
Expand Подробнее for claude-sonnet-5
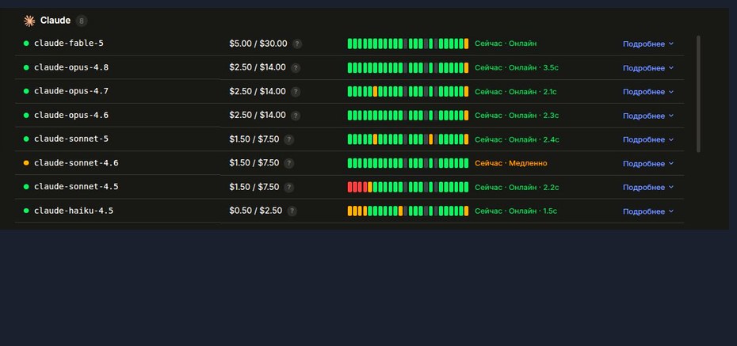point(648,140)
